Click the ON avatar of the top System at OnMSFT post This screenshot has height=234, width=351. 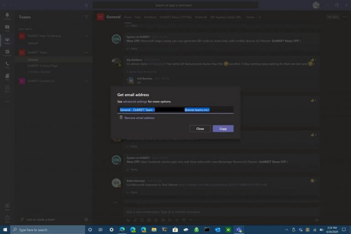click(116, 39)
